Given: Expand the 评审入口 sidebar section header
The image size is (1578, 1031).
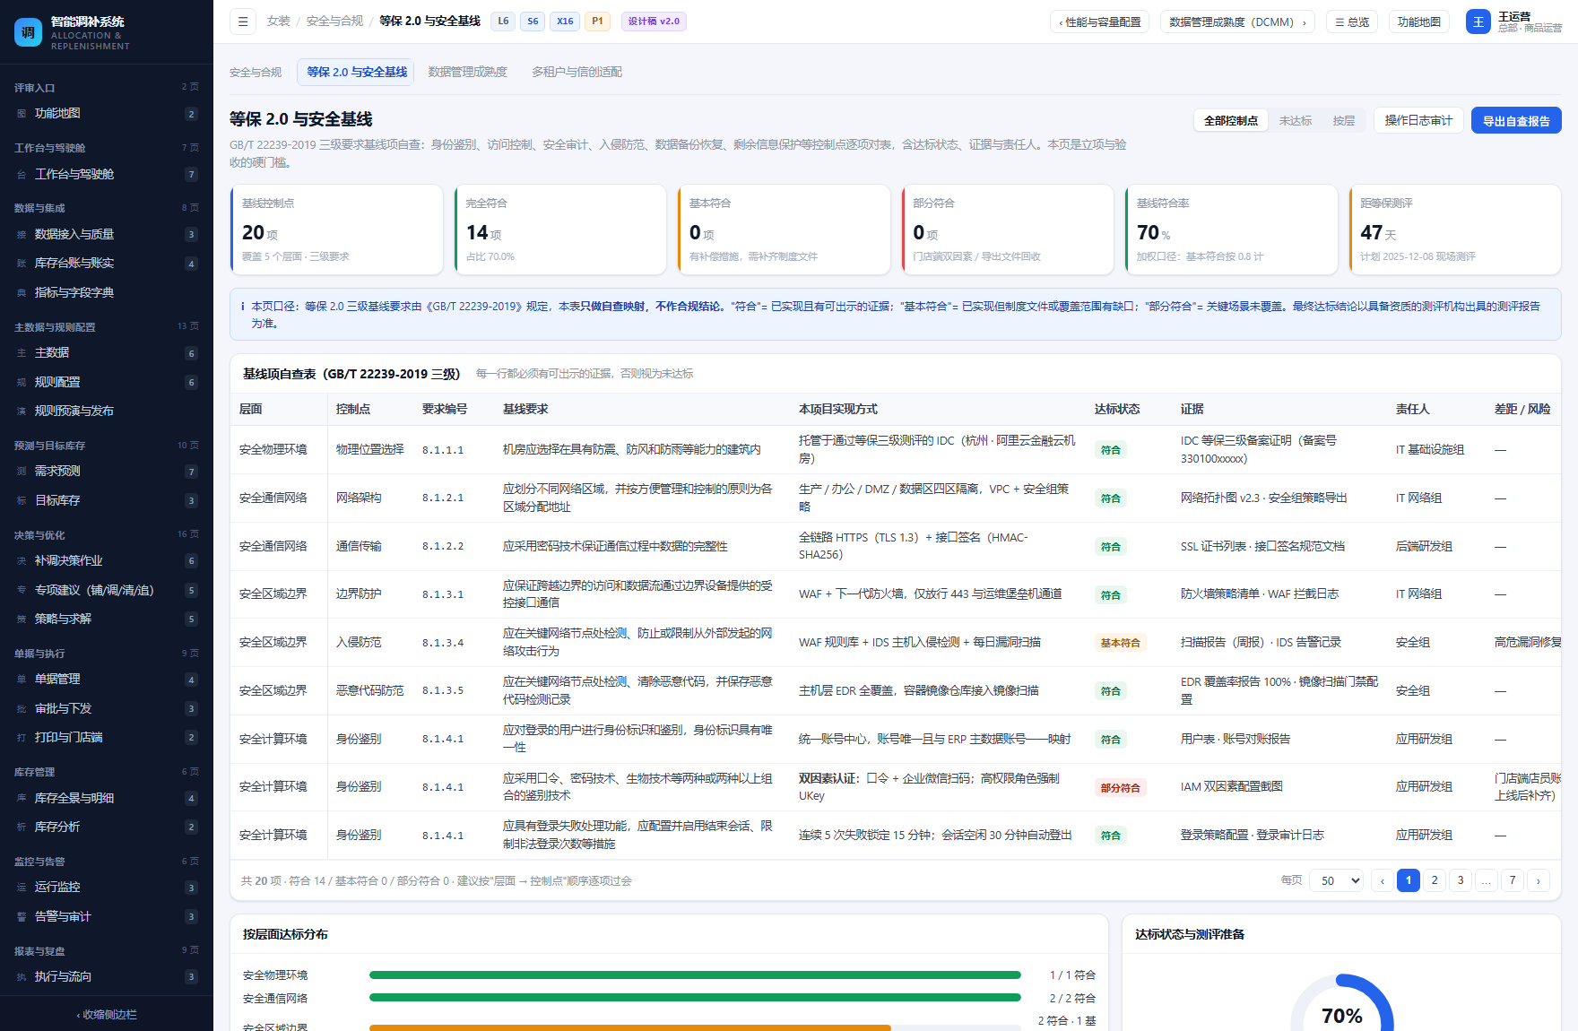Looking at the screenshot, I should (x=107, y=88).
